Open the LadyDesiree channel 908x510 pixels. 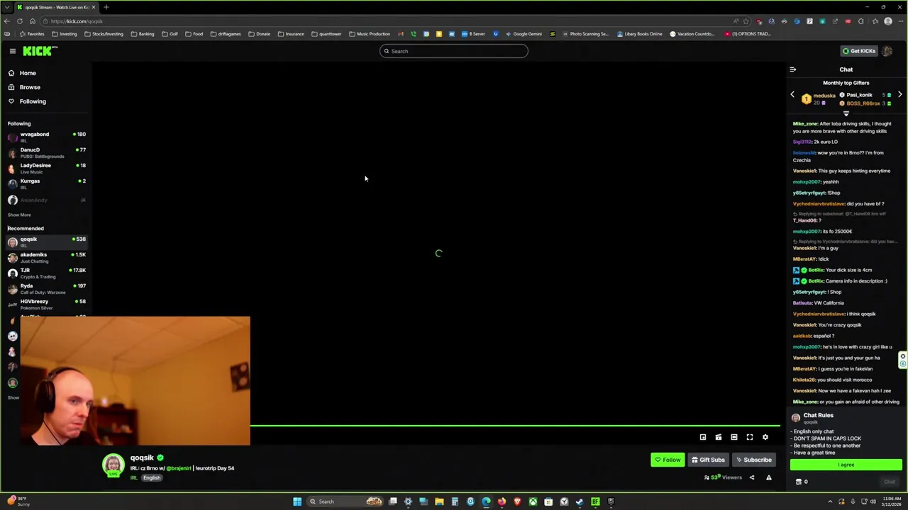(x=46, y=168)
